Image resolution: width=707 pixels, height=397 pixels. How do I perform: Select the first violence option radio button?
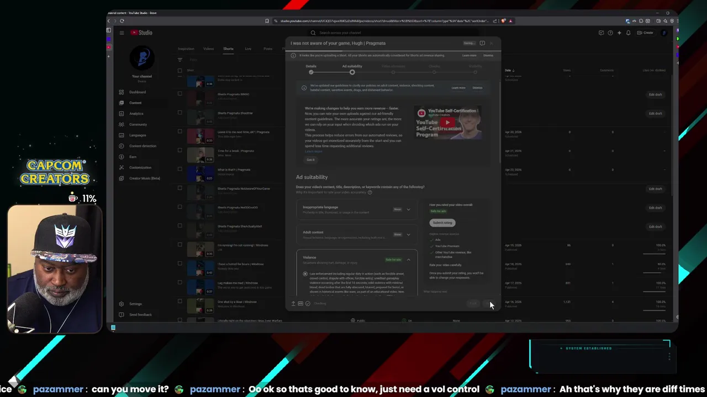pyautogui.click(x=305, y=273)
